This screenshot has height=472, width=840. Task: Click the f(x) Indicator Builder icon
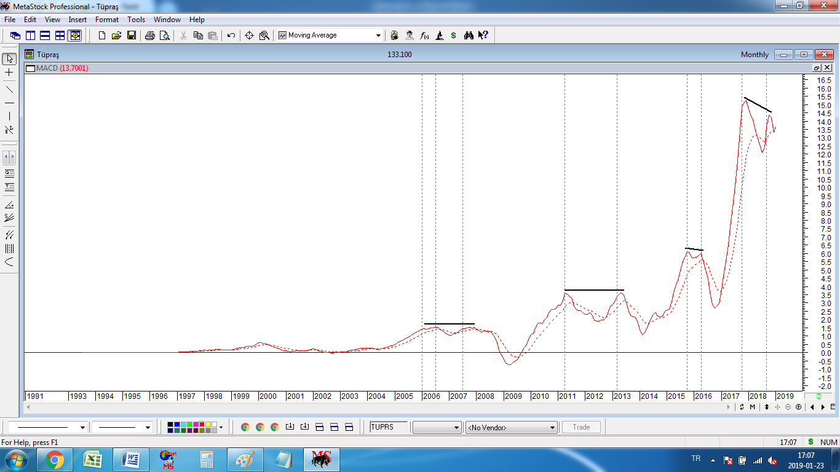coord(424,36)
